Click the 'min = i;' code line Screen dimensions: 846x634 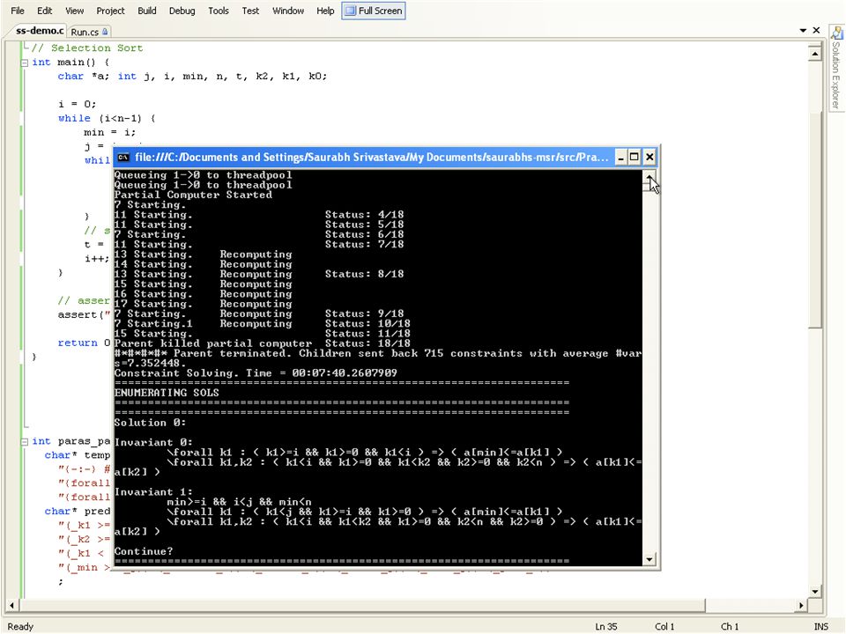(x=109, y=132)
